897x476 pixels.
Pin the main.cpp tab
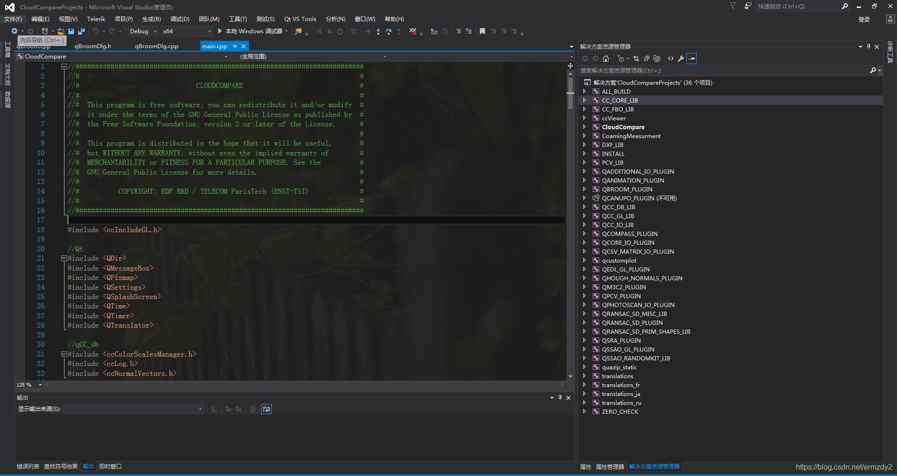coord(235,46)
